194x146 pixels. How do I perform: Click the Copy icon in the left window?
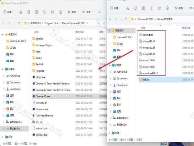coord(28,12)
